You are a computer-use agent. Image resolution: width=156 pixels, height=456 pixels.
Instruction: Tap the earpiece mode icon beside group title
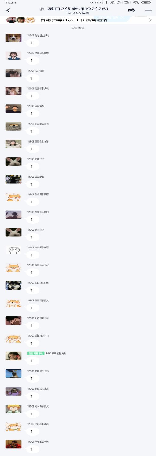pos(42,9)
